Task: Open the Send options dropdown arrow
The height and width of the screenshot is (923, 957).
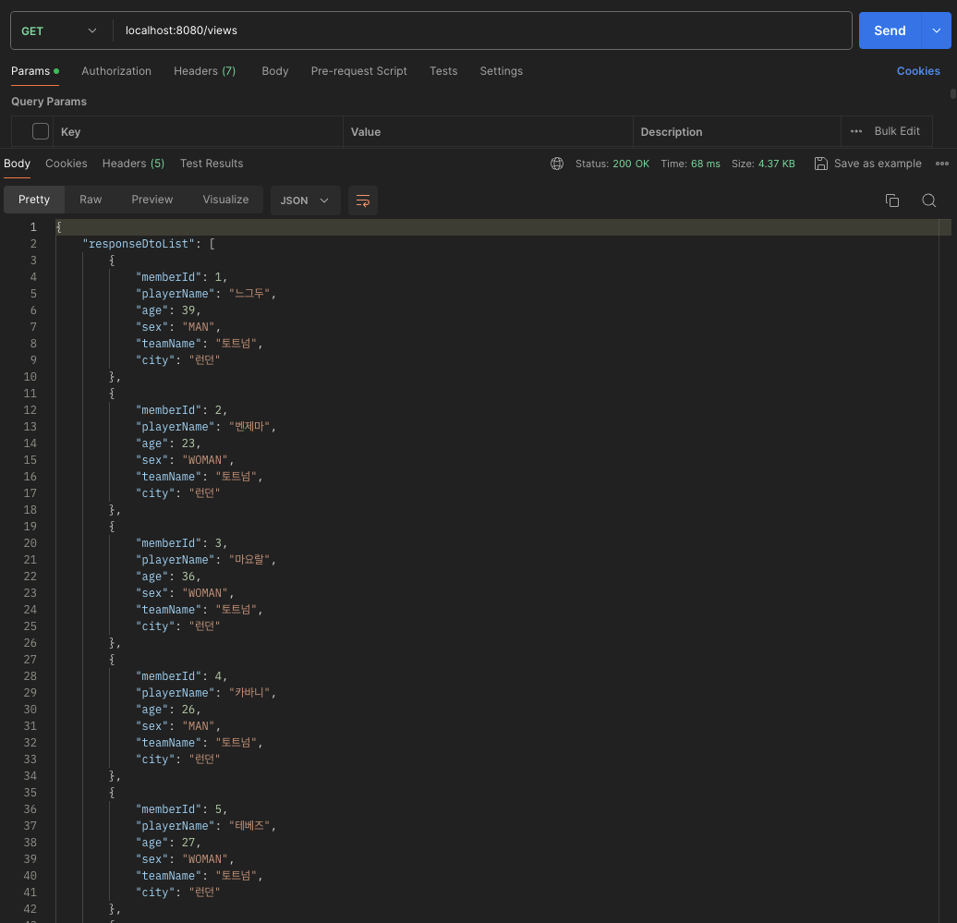Action: [937, 30]
